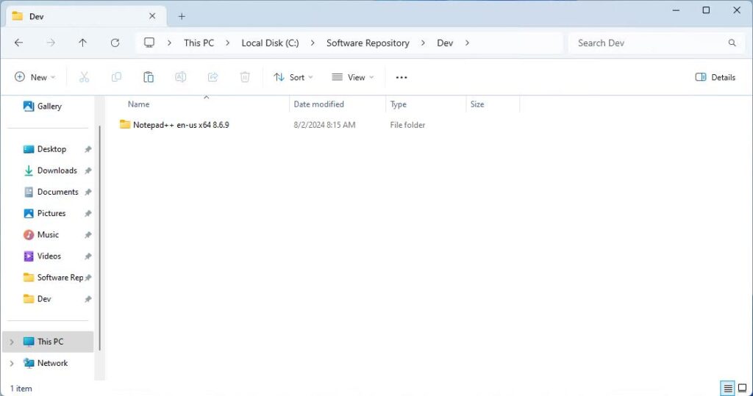This screenshot has height=396, width=753.
Task: Select the Notepad++ en-us x64 8.6.9 folder icon
Action: point(125,124)
